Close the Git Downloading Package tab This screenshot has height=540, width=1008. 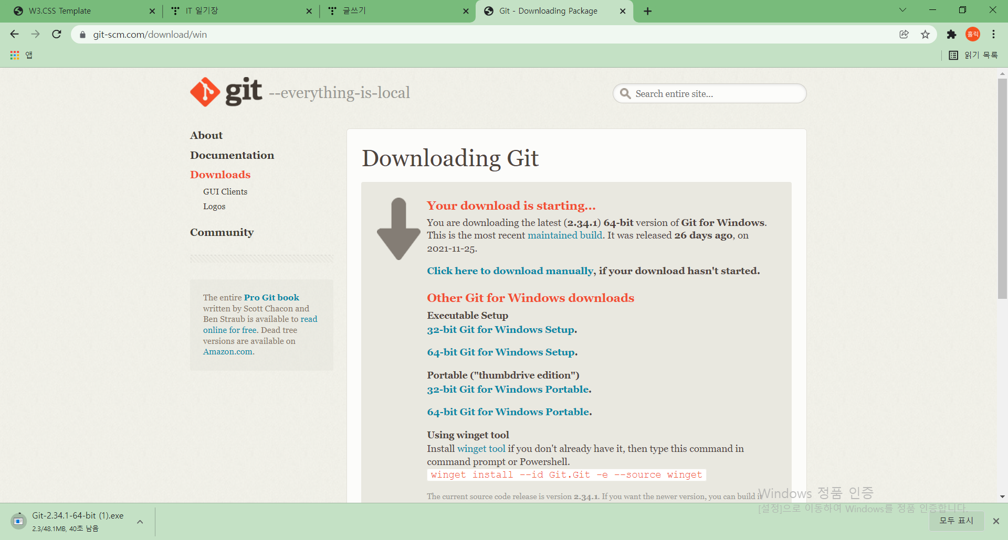click(623, 11)
